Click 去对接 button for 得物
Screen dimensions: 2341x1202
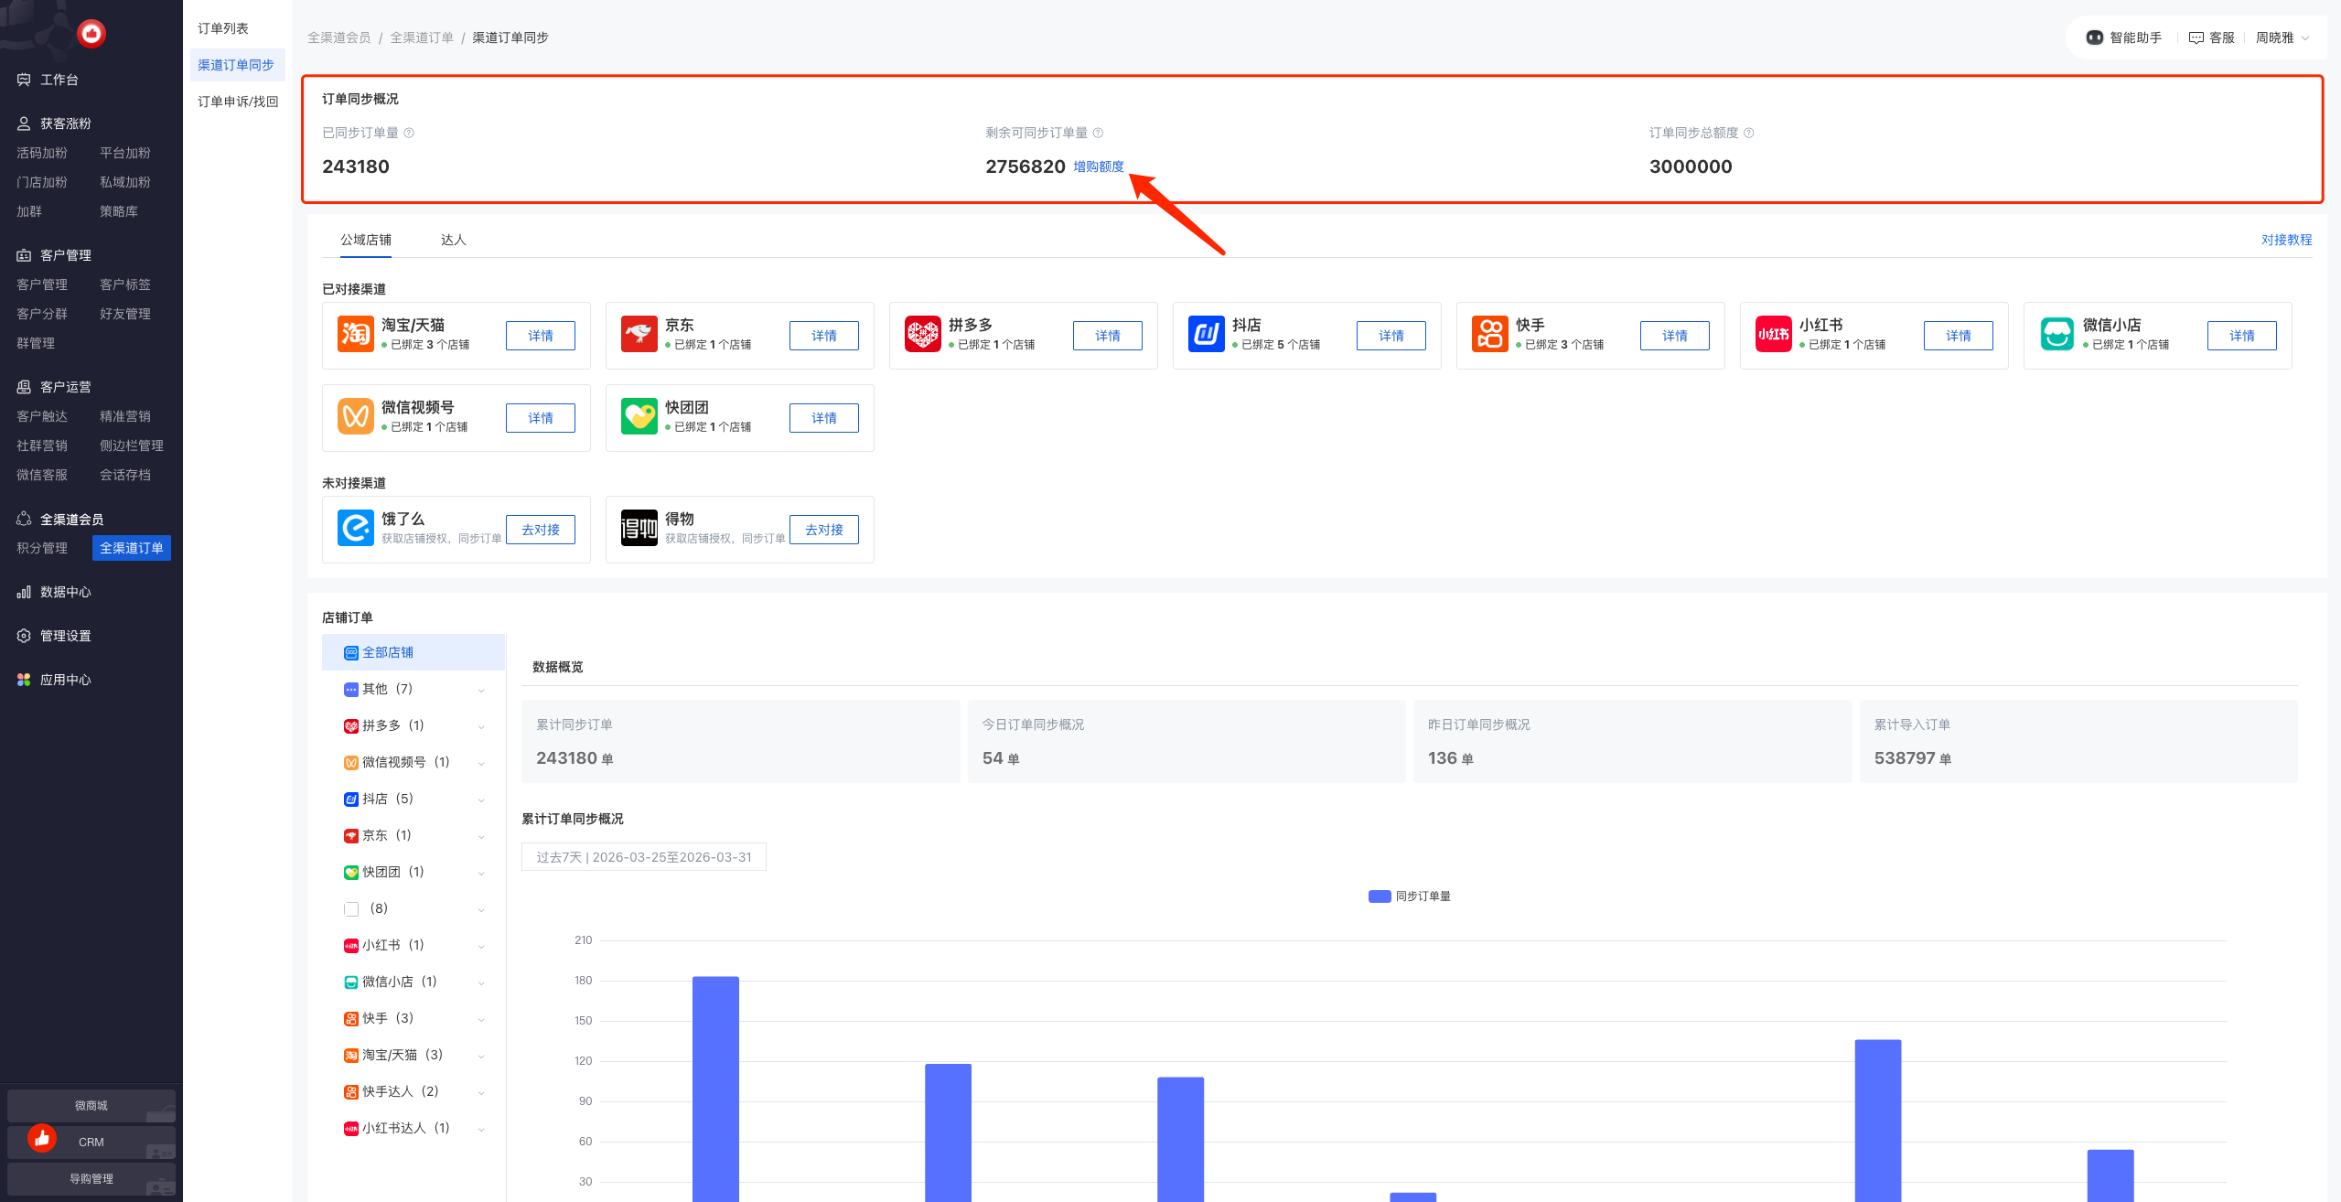coord(823,530)
